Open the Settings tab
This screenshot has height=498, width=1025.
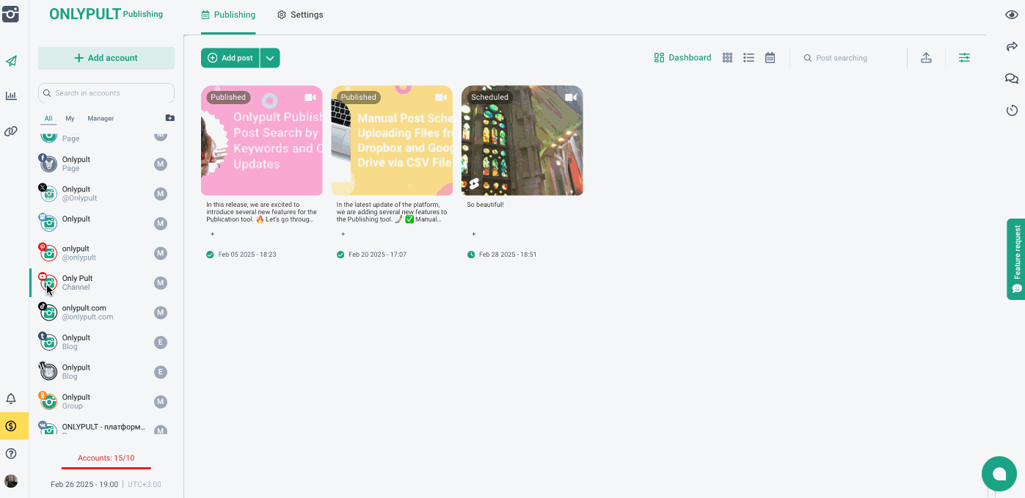[300, 15]
